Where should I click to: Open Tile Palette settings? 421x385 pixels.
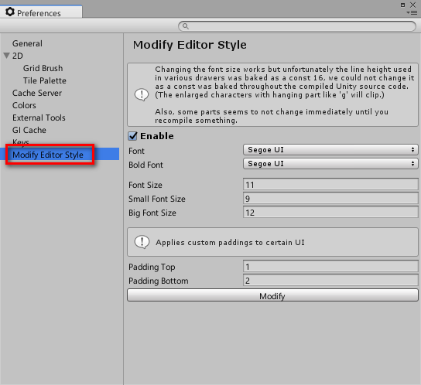tap(45, 80)
